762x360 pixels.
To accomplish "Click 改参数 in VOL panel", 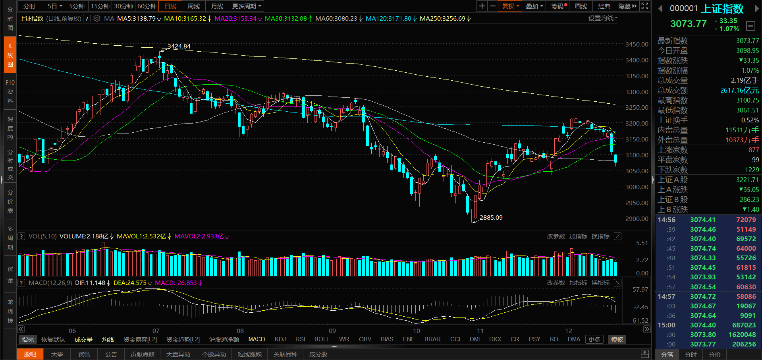I will (x=556, y=236).
